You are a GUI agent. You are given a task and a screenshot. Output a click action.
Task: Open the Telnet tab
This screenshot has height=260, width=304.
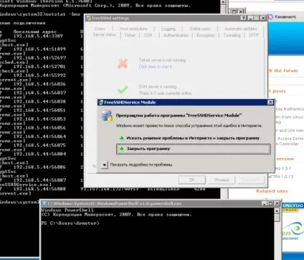click(130, 35)
